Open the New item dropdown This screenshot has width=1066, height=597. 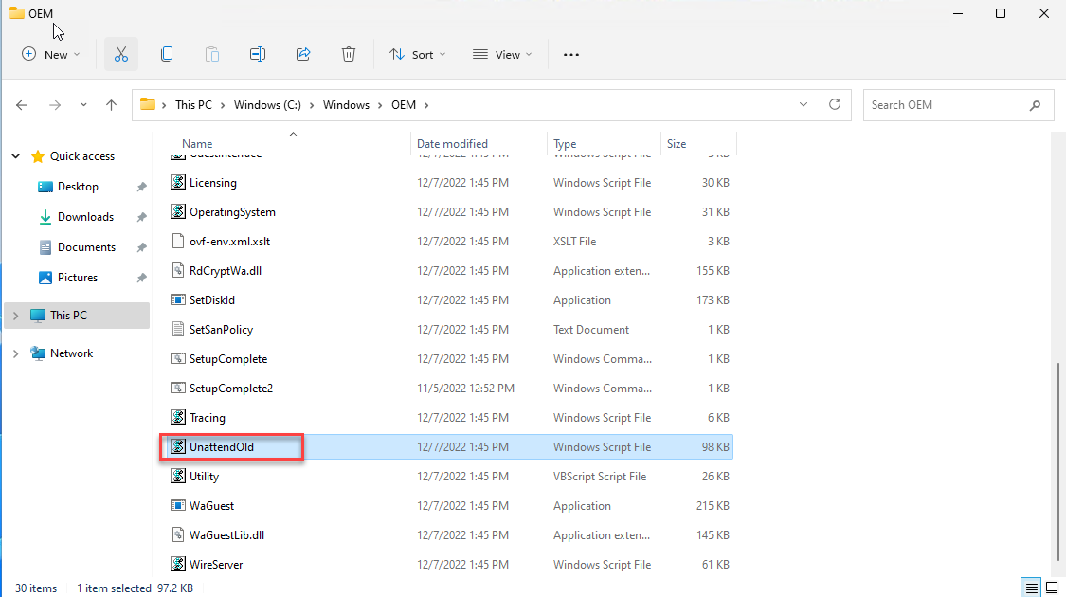click(x=51, y=55)
